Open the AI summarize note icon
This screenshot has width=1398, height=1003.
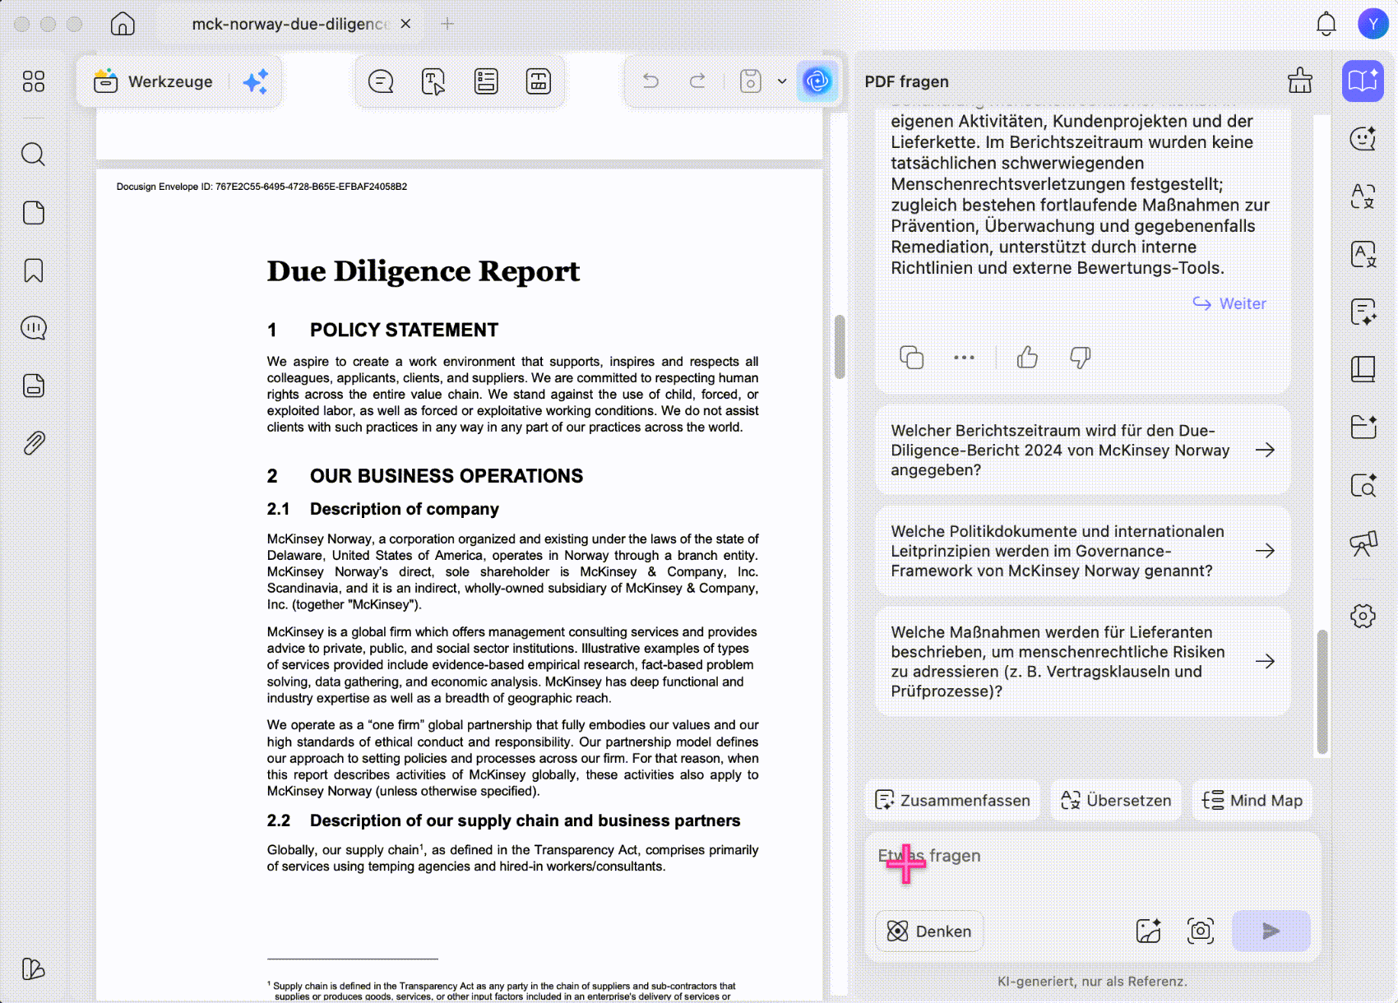(1363, 312)
